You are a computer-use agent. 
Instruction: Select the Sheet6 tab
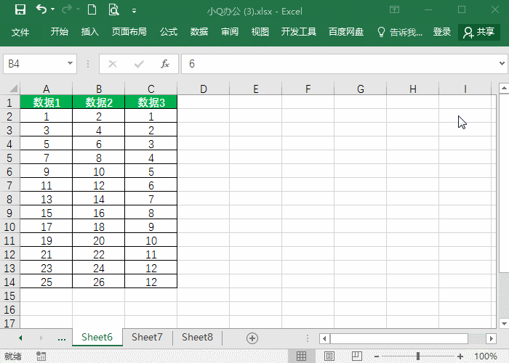tap(97, 338)
